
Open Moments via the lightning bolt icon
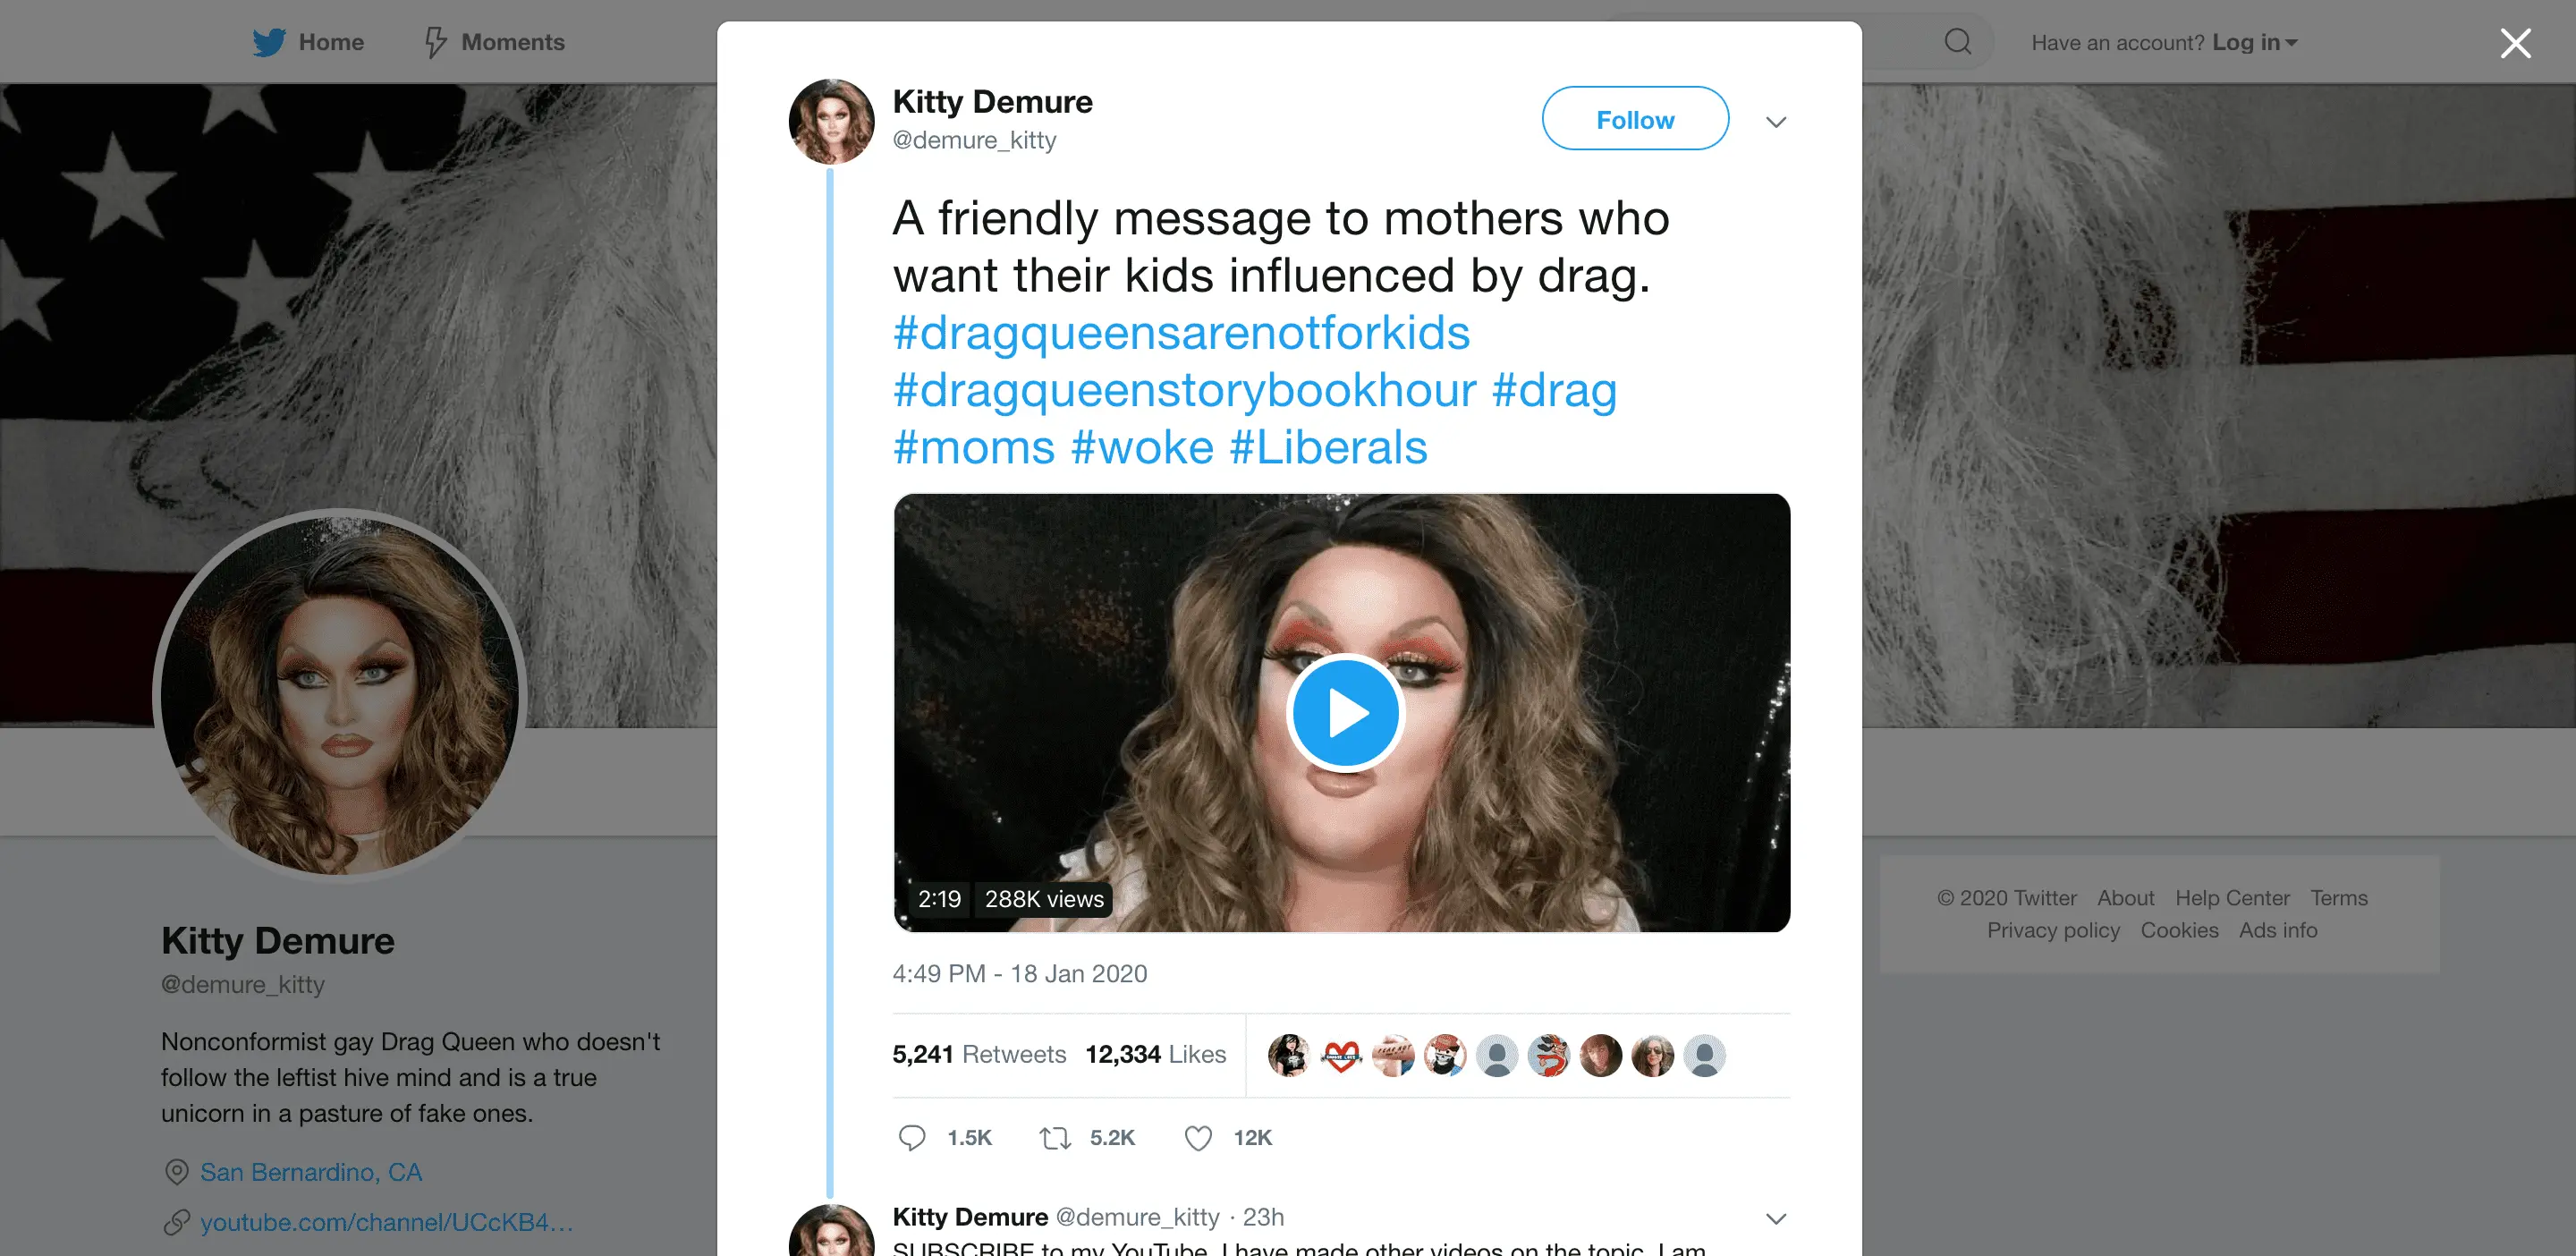[436, 42]
